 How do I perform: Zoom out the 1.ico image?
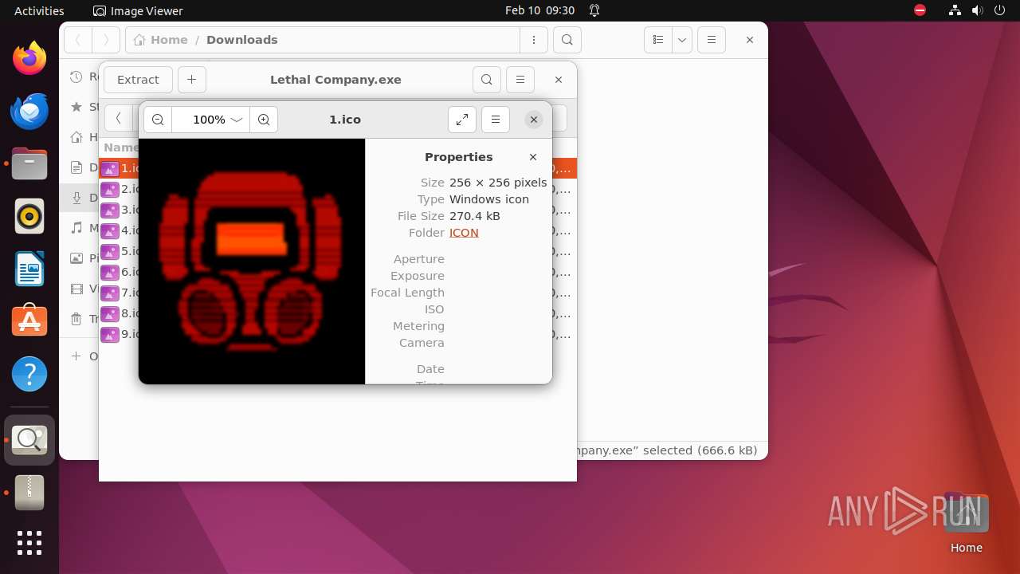158,120
